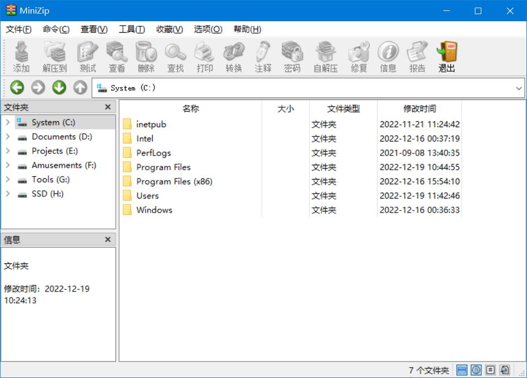Click the up-one-level arrow button
Screen dimensions: 527x378
tap(80, 88)
